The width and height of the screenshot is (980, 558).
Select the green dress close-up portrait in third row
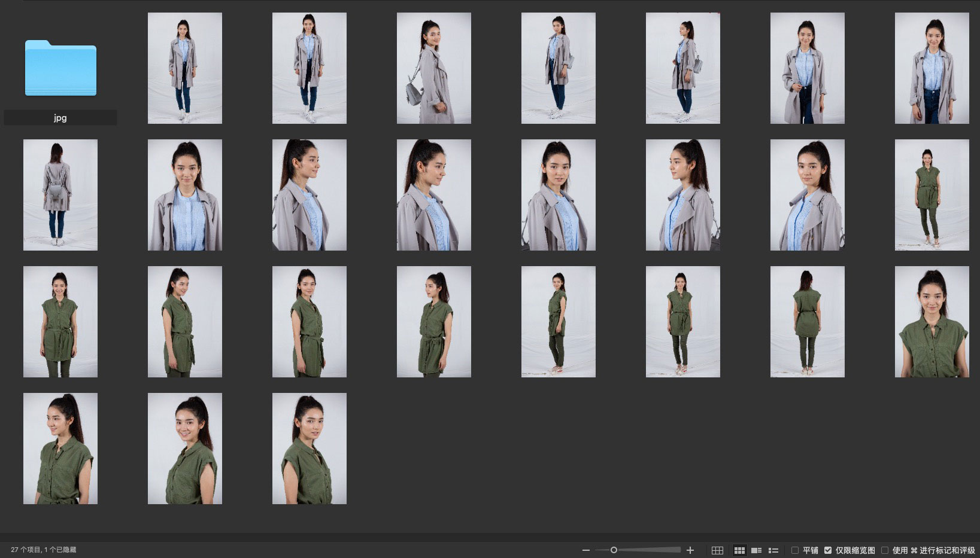point(932,322)
